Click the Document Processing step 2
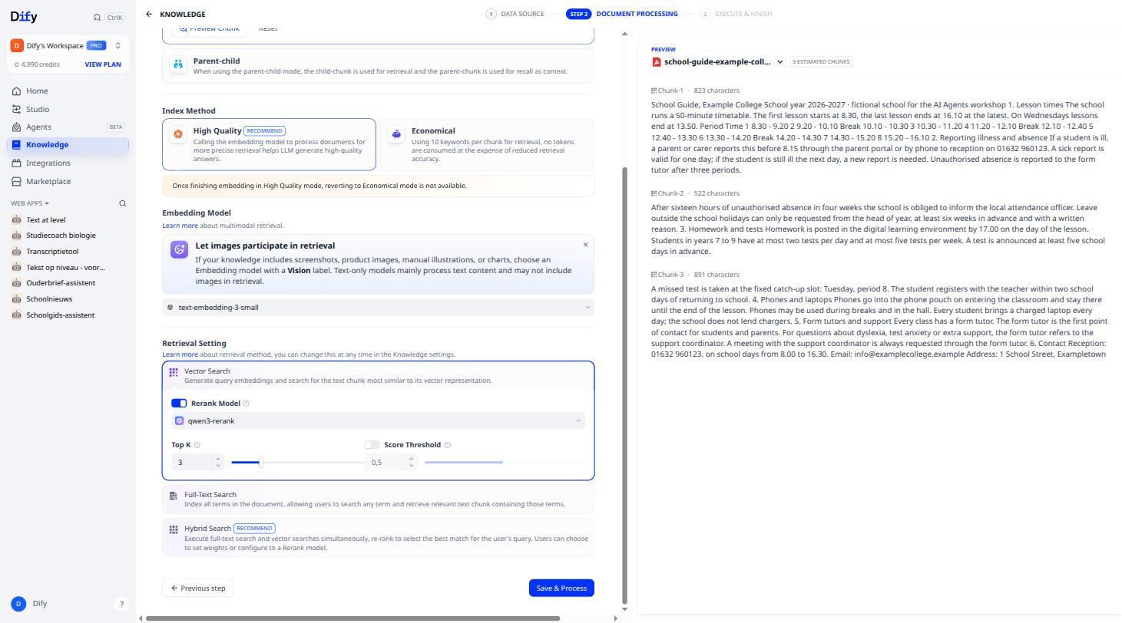 click(622, 14)
